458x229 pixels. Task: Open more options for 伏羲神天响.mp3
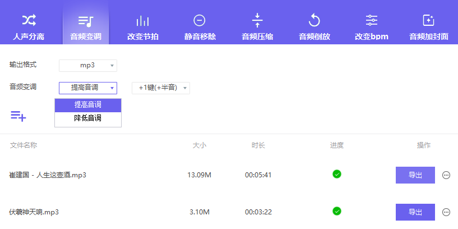coord(446,212)
